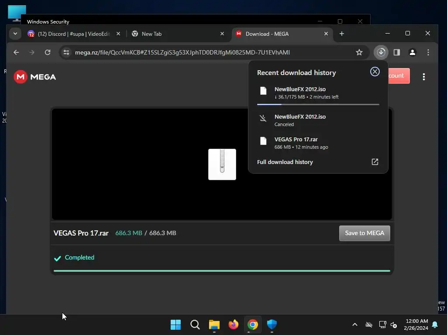Select the canceled NewBlueFX 2012.iso entry

318,120
